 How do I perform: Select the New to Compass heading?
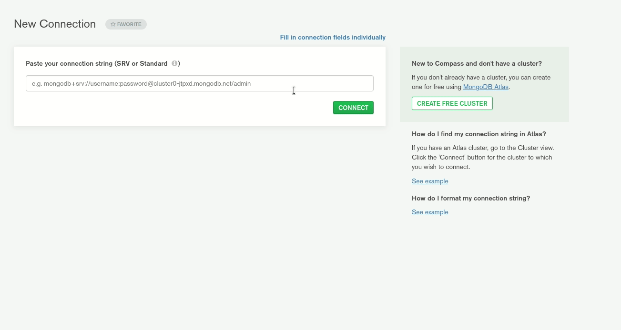(x=476, y=63)
